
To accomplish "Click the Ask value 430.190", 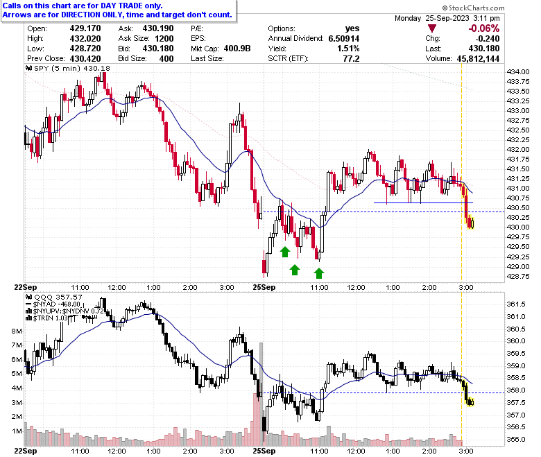I will tap(158, 28).
